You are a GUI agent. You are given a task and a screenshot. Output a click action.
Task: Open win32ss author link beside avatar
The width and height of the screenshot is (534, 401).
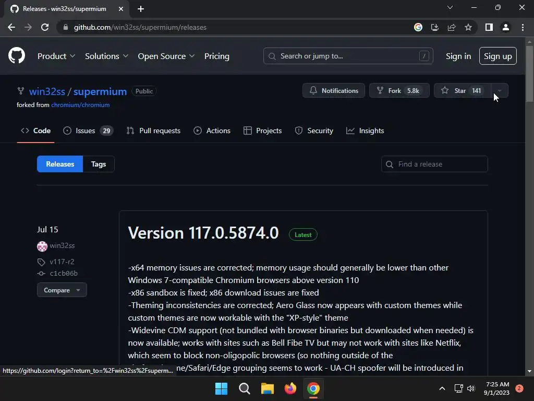[x=62, y=245]
